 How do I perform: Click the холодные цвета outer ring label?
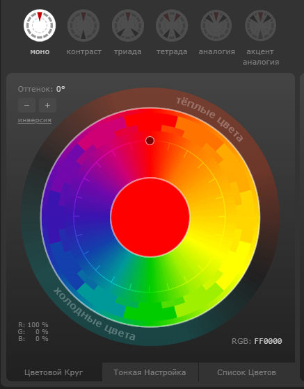coord(95,314)
